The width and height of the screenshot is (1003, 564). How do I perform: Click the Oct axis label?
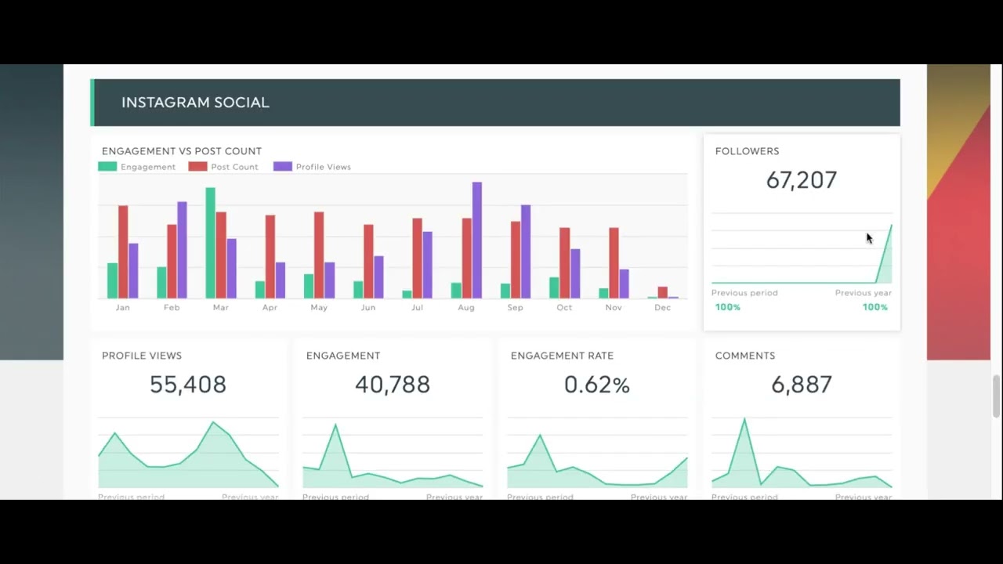tap(564, 308)
